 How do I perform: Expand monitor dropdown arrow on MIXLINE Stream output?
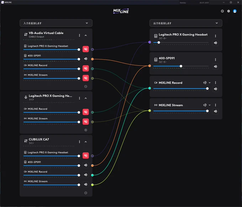click(210, 105)
